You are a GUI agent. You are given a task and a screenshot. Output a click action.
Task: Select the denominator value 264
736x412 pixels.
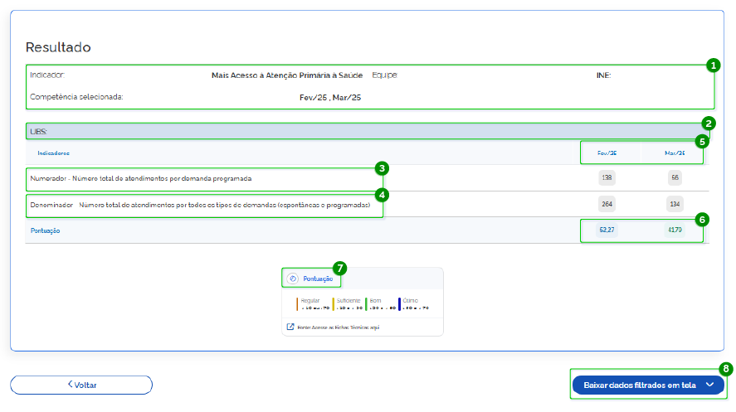click(x=607, y=204)
